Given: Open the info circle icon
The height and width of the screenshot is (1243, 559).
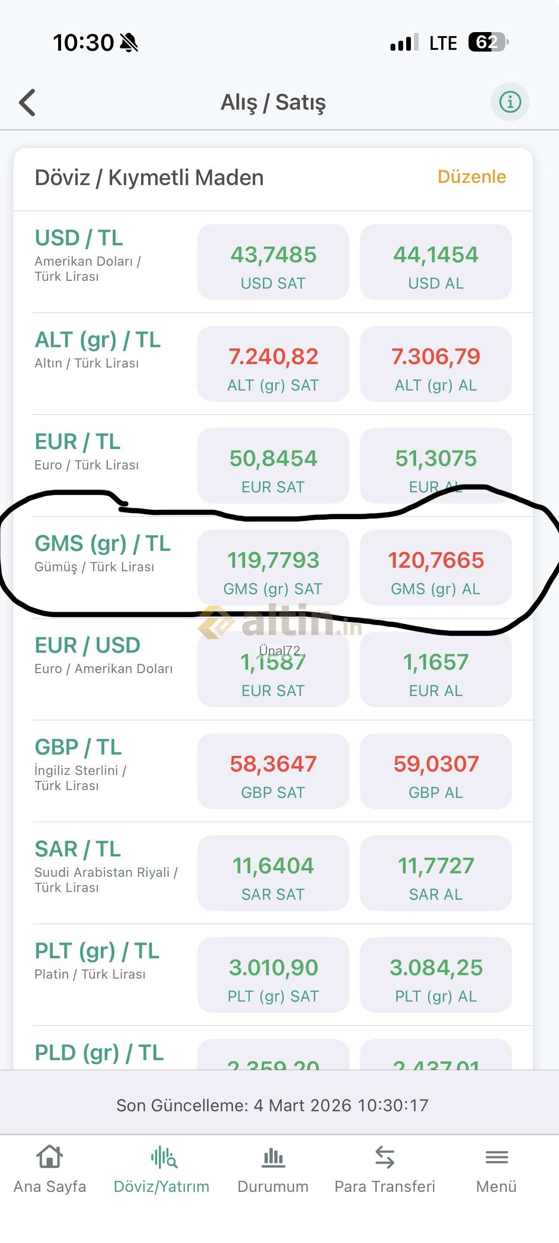Looking at the screenshot, I should [x=509, y=102].
